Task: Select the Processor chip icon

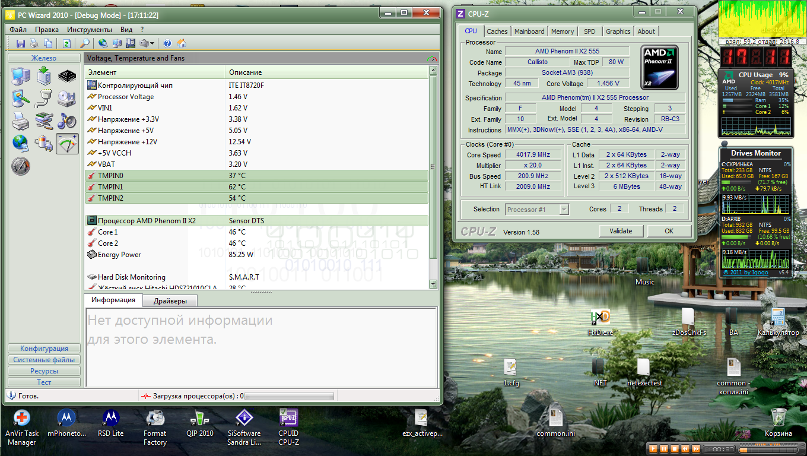Action: coord(67,76)
